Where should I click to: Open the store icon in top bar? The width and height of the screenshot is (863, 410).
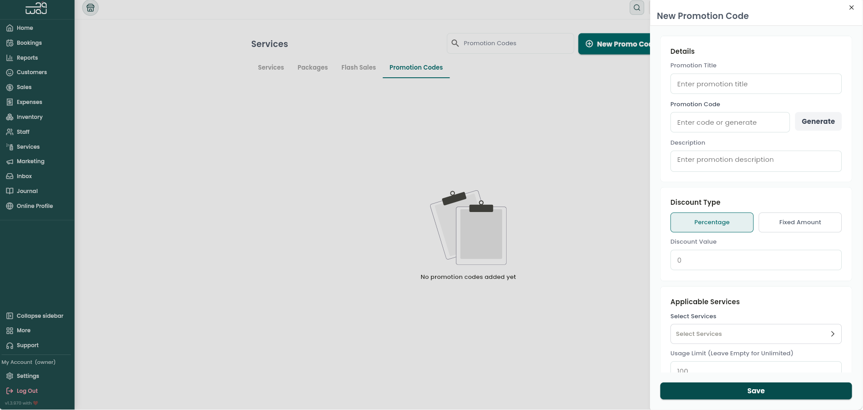(90, 8)
